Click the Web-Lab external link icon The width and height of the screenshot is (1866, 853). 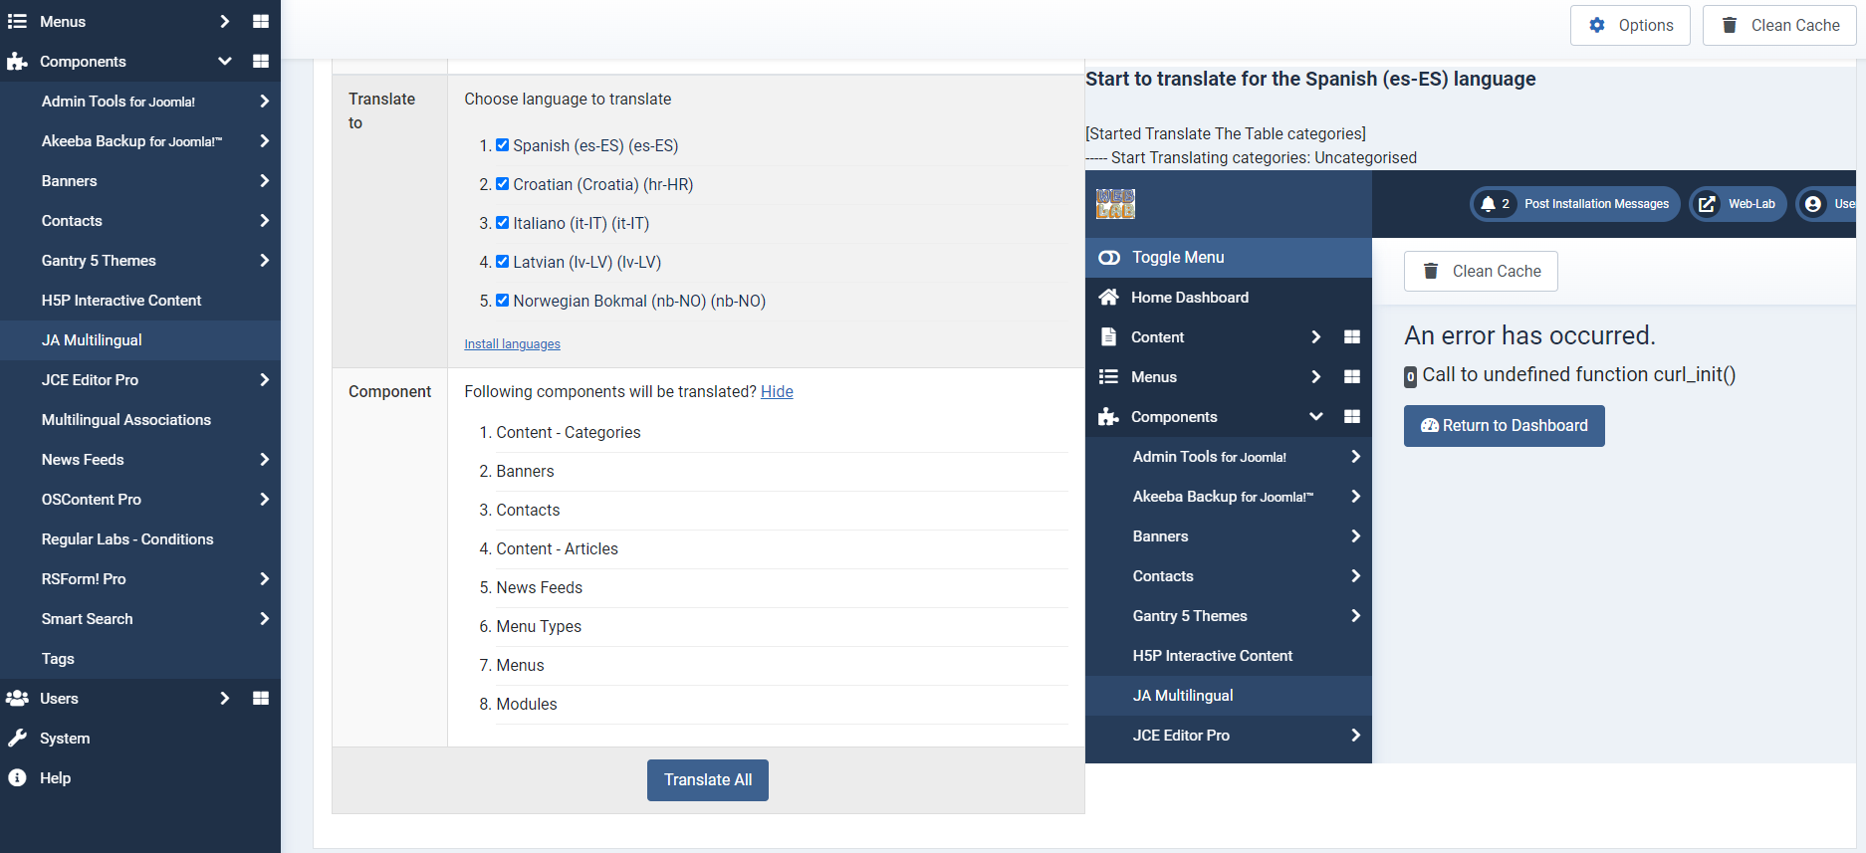click(1707, 204)
